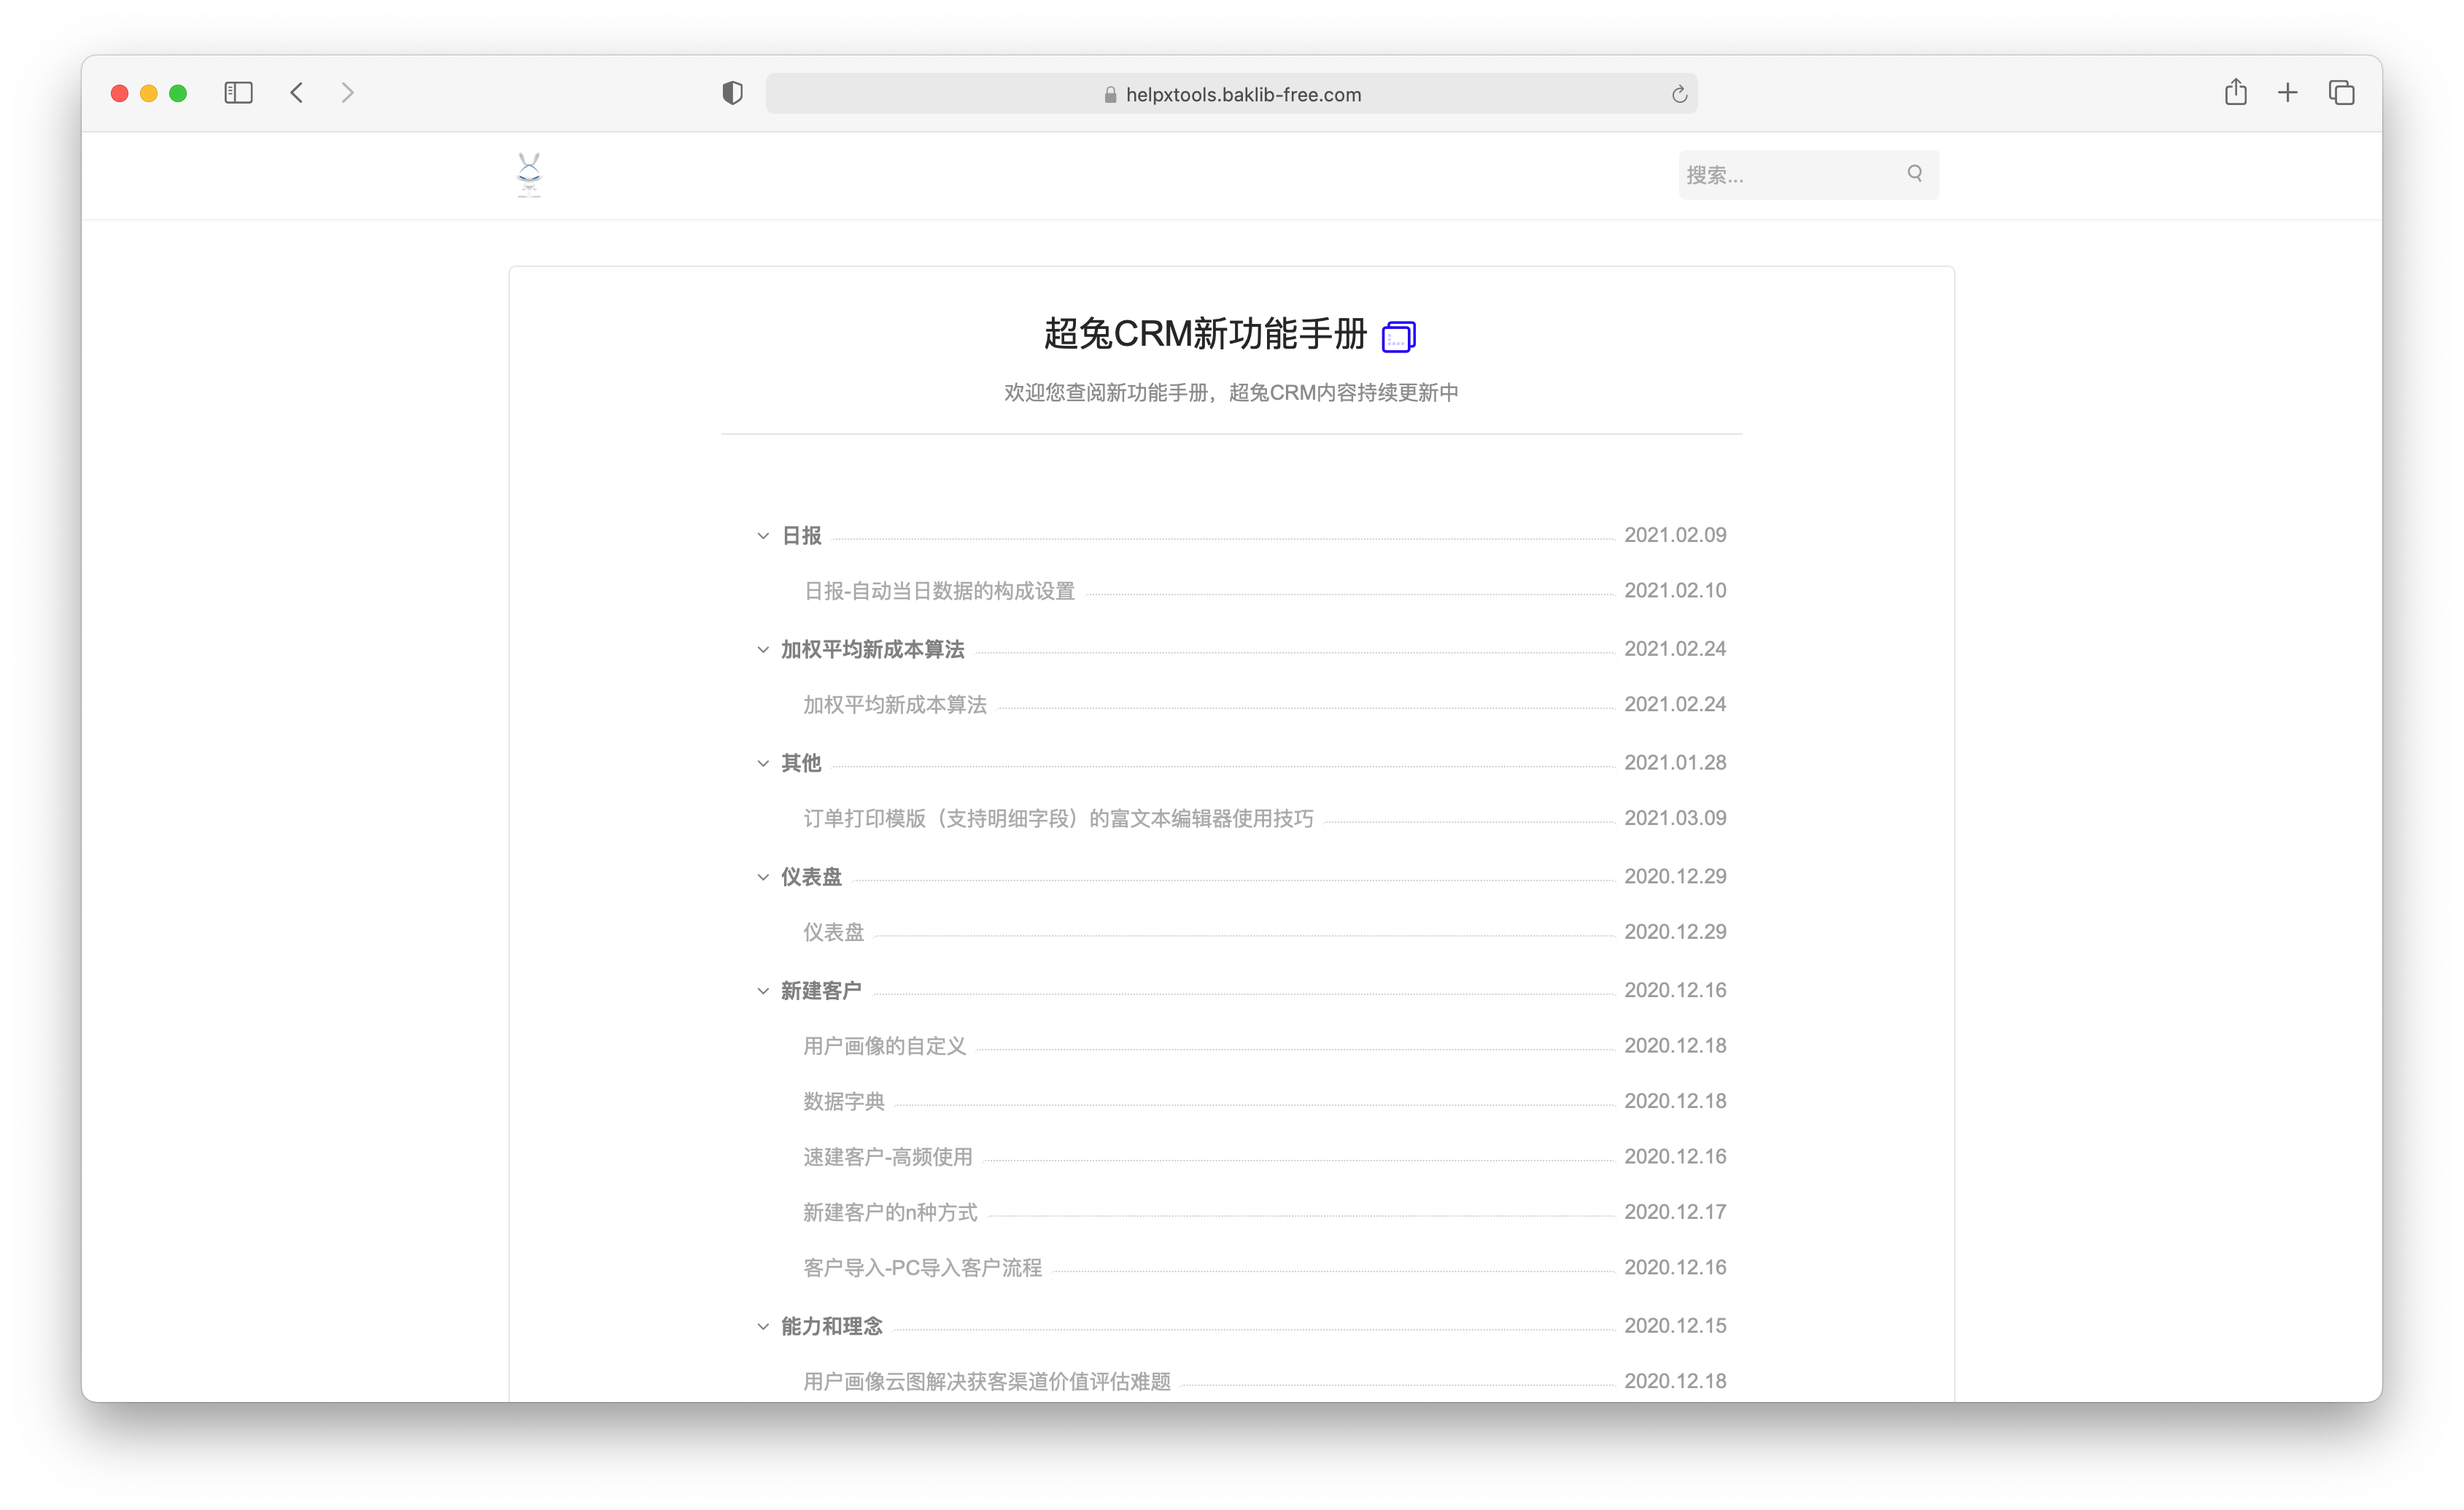Click date 2021.01.28 on 其他 row
The width and height of the screenshot is (2464, 1510).
point(1675,763)
